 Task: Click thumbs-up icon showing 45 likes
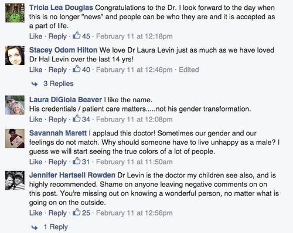(x=76, y=36)
